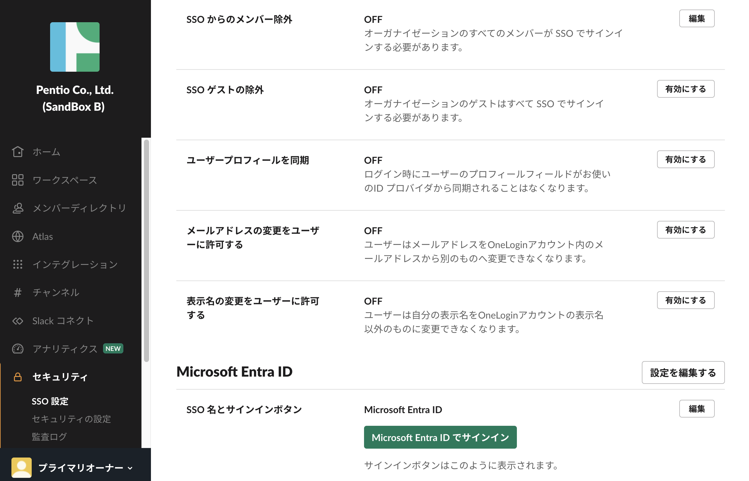Click the NEW badge beside アナリティクス
749x481 pixels.
(x=113, y=348)
